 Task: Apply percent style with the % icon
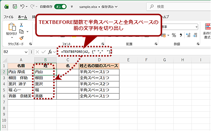click(174, 35)
